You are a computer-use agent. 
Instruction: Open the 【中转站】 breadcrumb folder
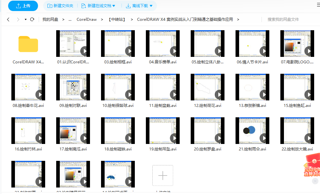pos(117,19)
